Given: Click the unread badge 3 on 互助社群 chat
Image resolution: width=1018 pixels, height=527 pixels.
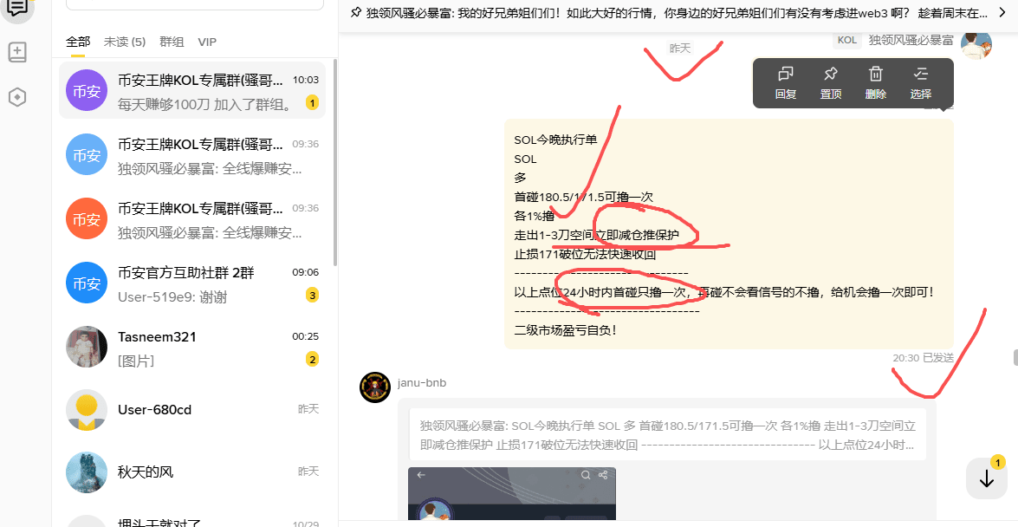Looking at the screenshot, I should point(312,296).
